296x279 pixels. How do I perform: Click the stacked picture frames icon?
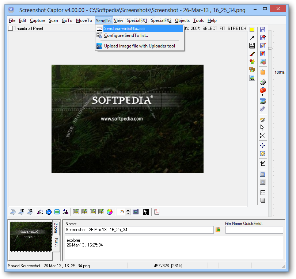pyautogui.click(x=252, y=70)
